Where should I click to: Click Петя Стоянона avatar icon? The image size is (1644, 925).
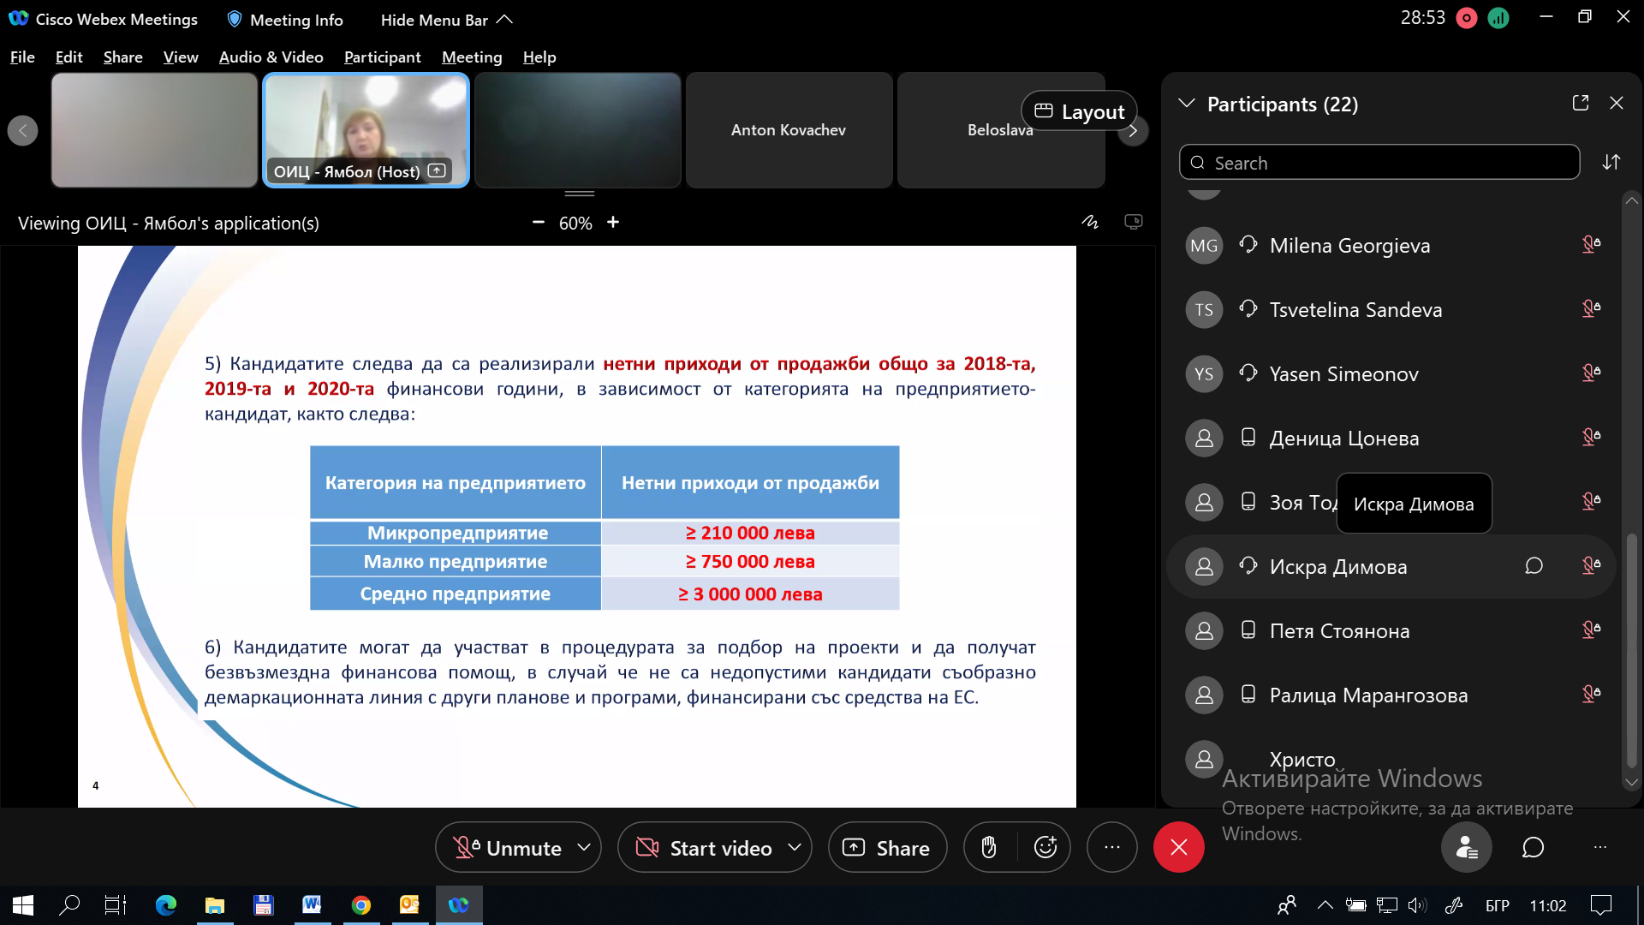point(1204,630)
